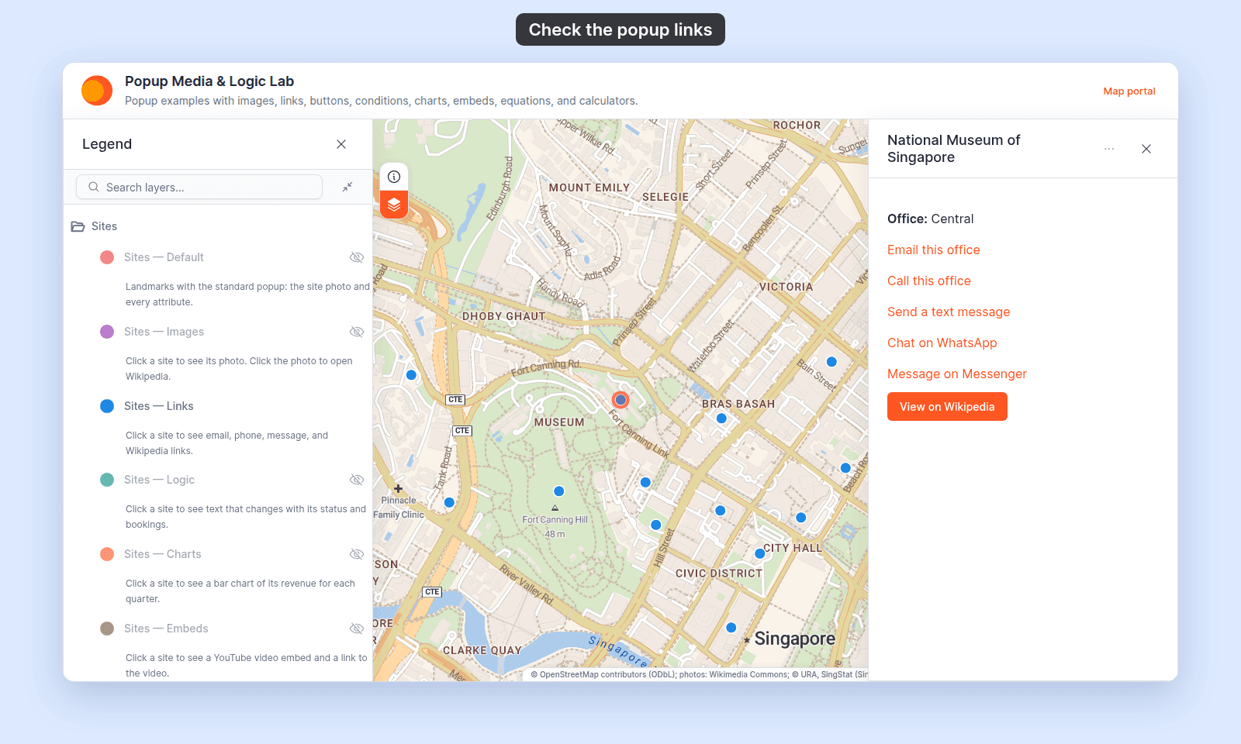Show the Sites — Logic layer

[x=357, y=480]
